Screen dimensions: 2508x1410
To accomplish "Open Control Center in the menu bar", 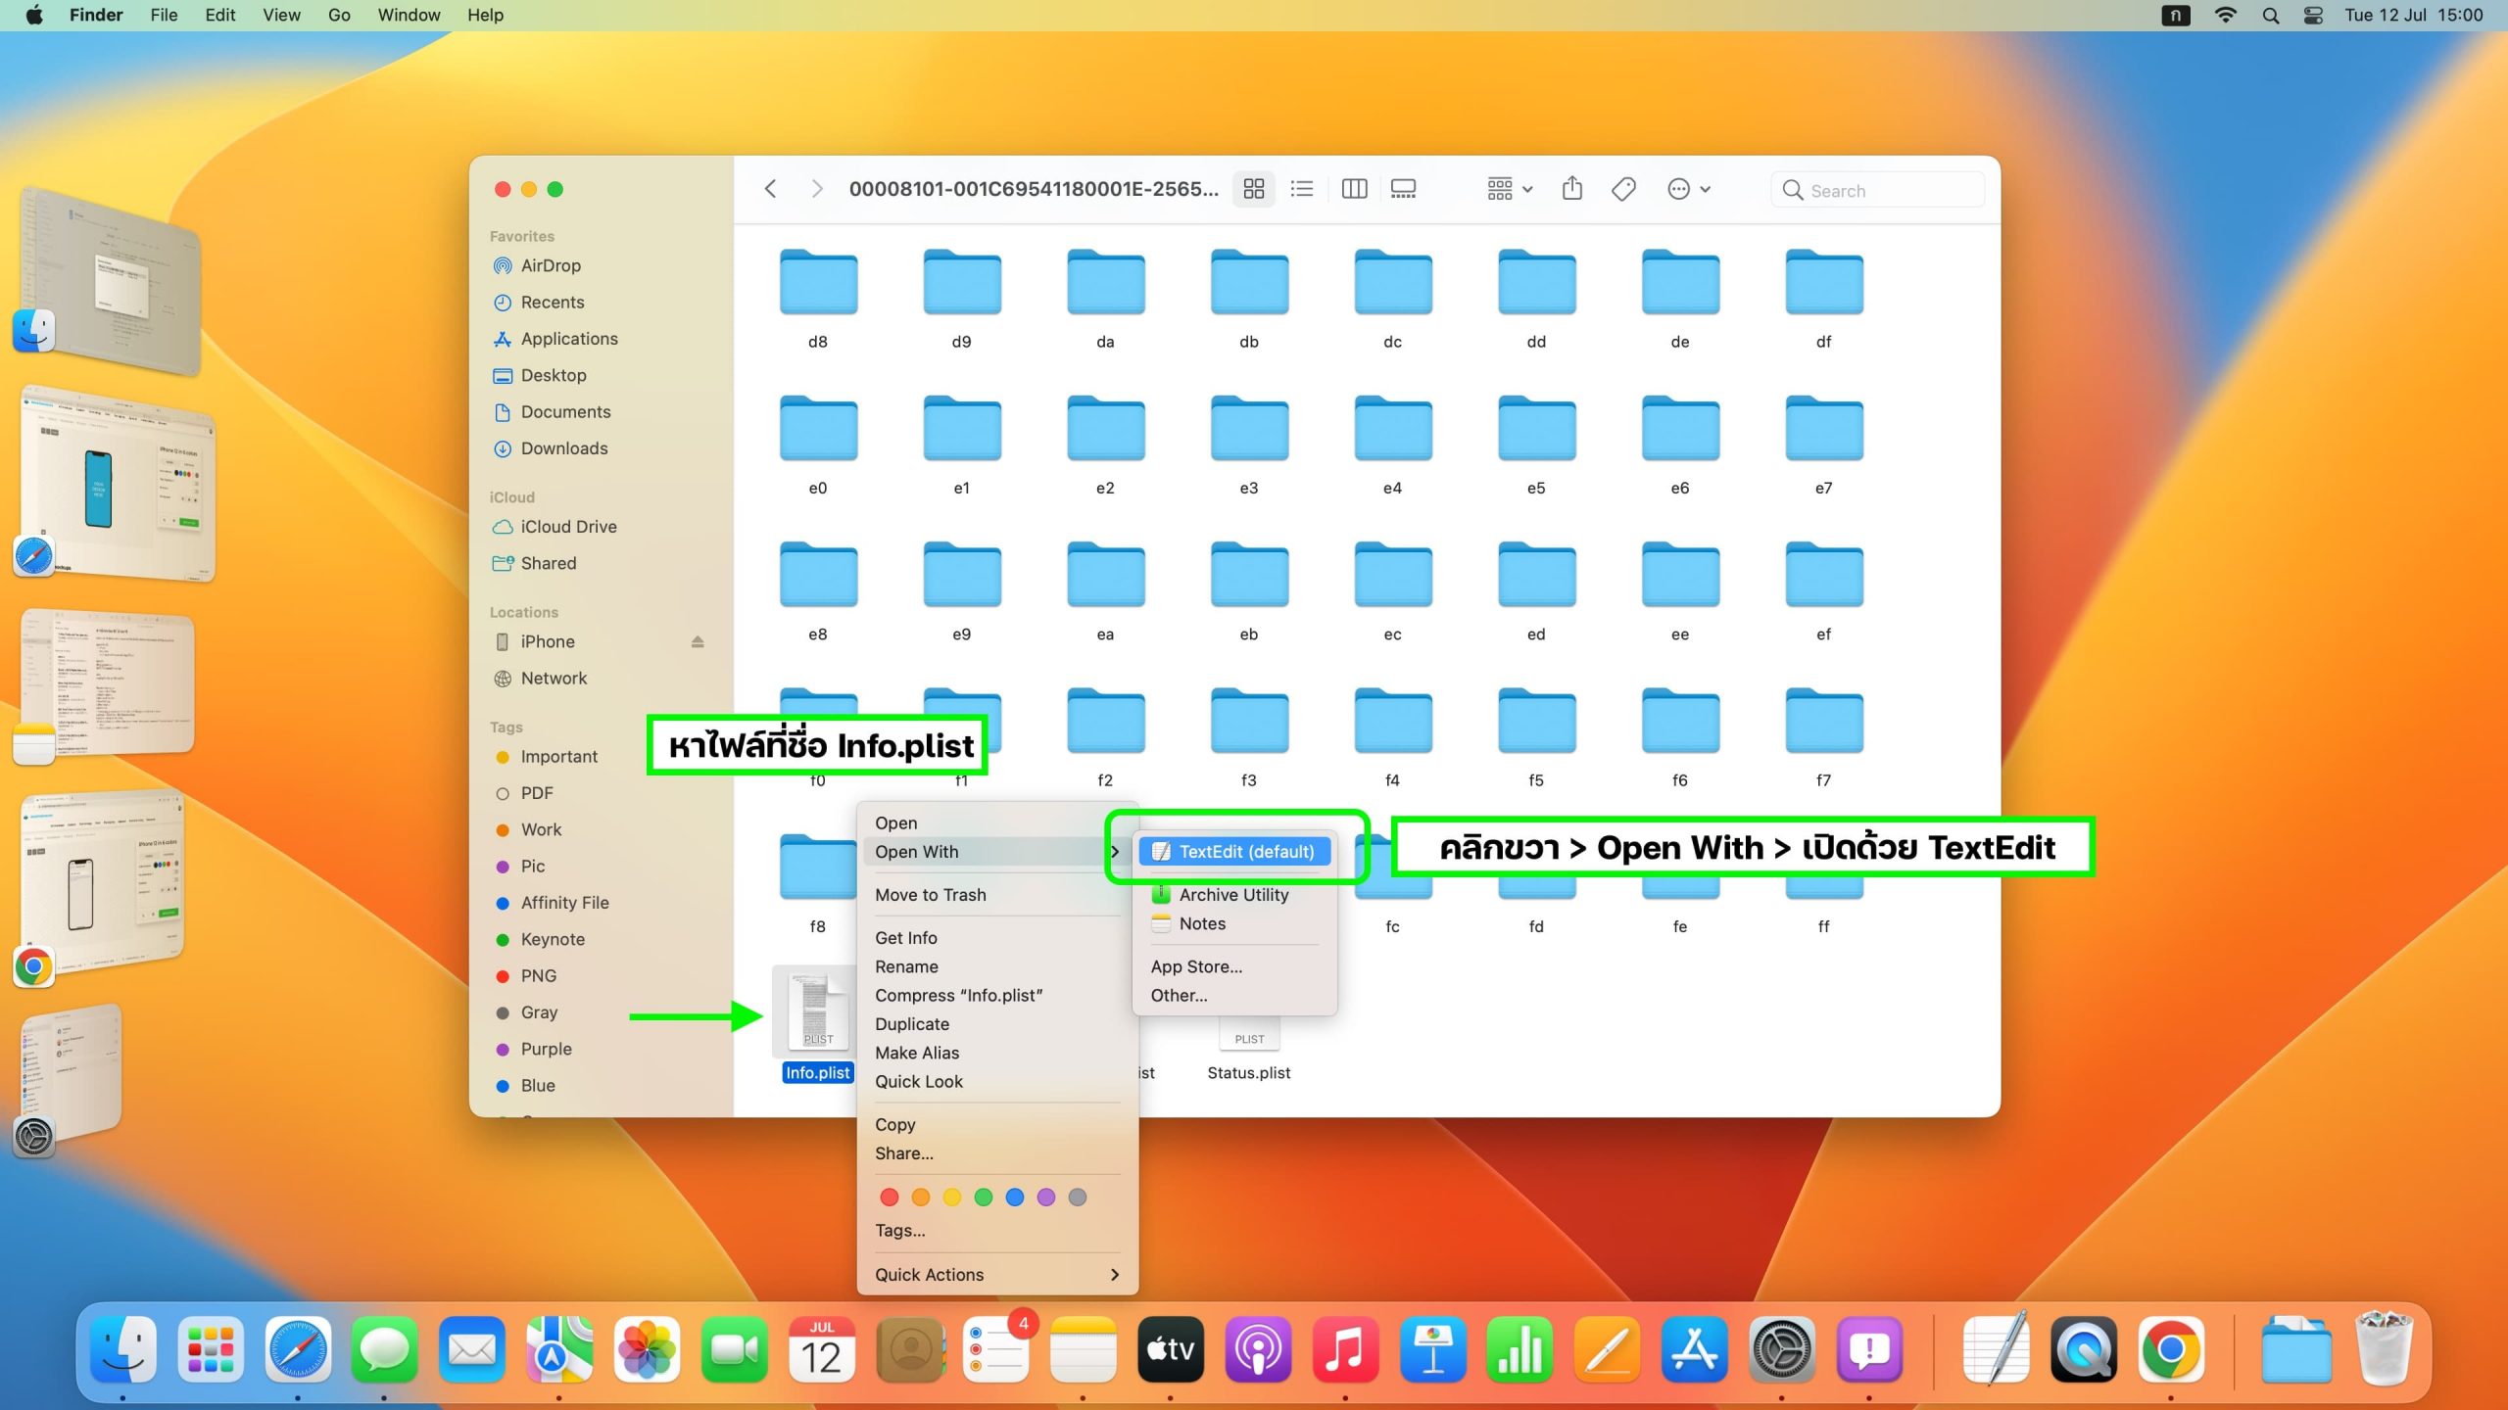I will (2313, 16).
